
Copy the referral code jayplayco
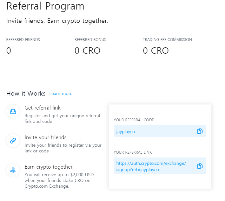(200, 131)
